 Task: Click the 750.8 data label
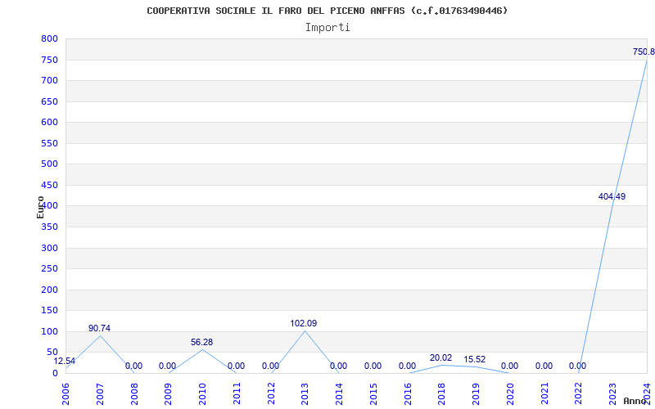point(644,52)
